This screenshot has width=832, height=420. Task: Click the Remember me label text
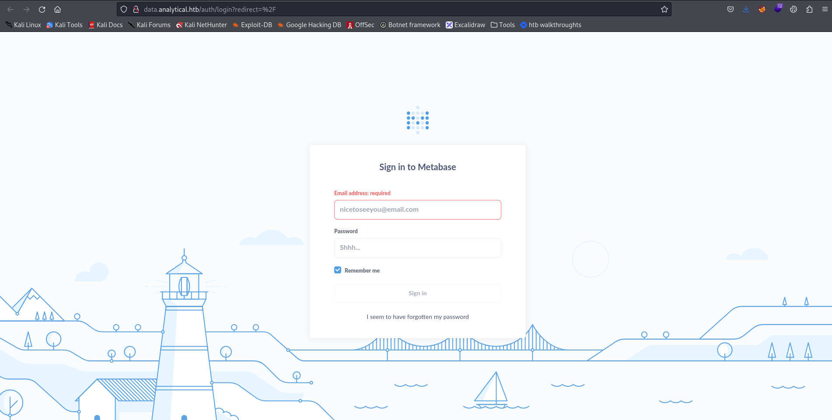point(362,270)
